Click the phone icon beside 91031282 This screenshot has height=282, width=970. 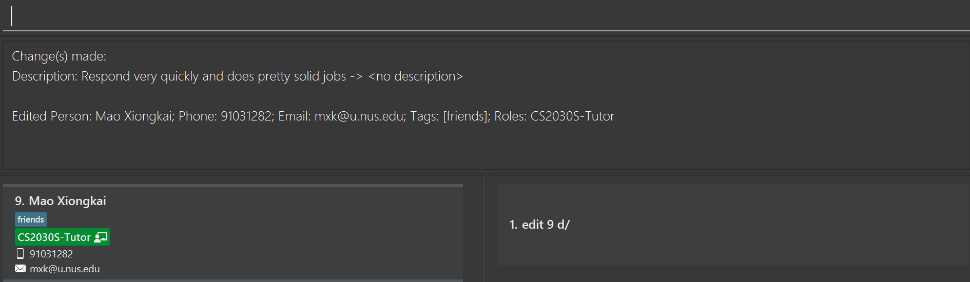20,254
